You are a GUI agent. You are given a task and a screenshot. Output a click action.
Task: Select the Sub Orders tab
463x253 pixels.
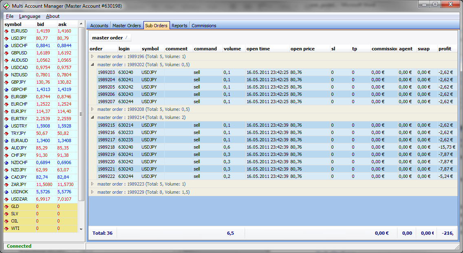click(x=156, y=26)
